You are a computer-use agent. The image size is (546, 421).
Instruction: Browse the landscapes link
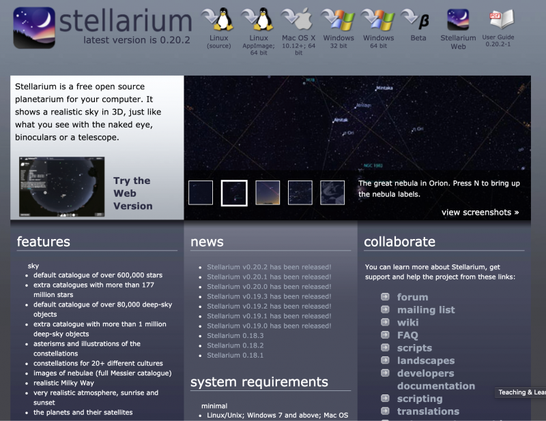426,360
